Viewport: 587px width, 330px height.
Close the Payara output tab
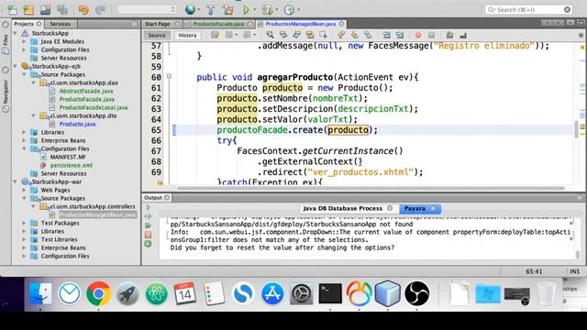[433, 208]
